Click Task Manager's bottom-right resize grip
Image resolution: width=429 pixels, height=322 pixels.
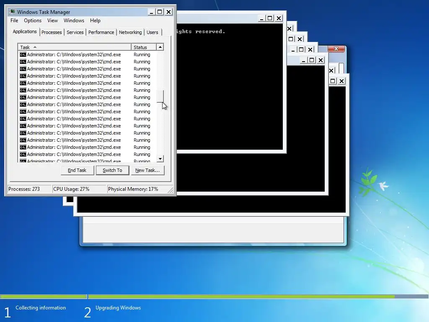(x=171, y=190)
